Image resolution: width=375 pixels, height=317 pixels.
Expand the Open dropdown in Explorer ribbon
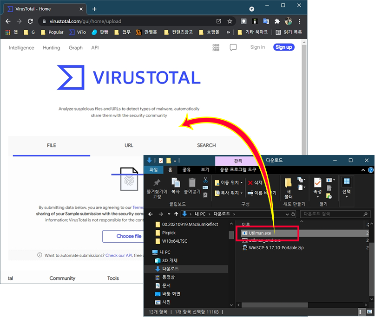coord(334,180)
